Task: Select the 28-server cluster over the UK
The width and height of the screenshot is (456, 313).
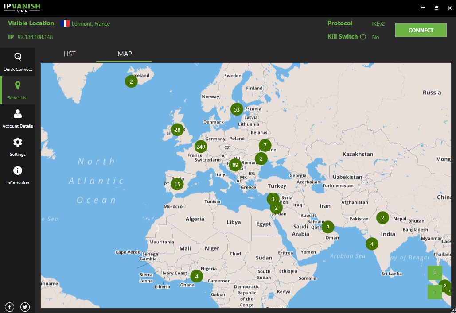Action: [177, 130]
